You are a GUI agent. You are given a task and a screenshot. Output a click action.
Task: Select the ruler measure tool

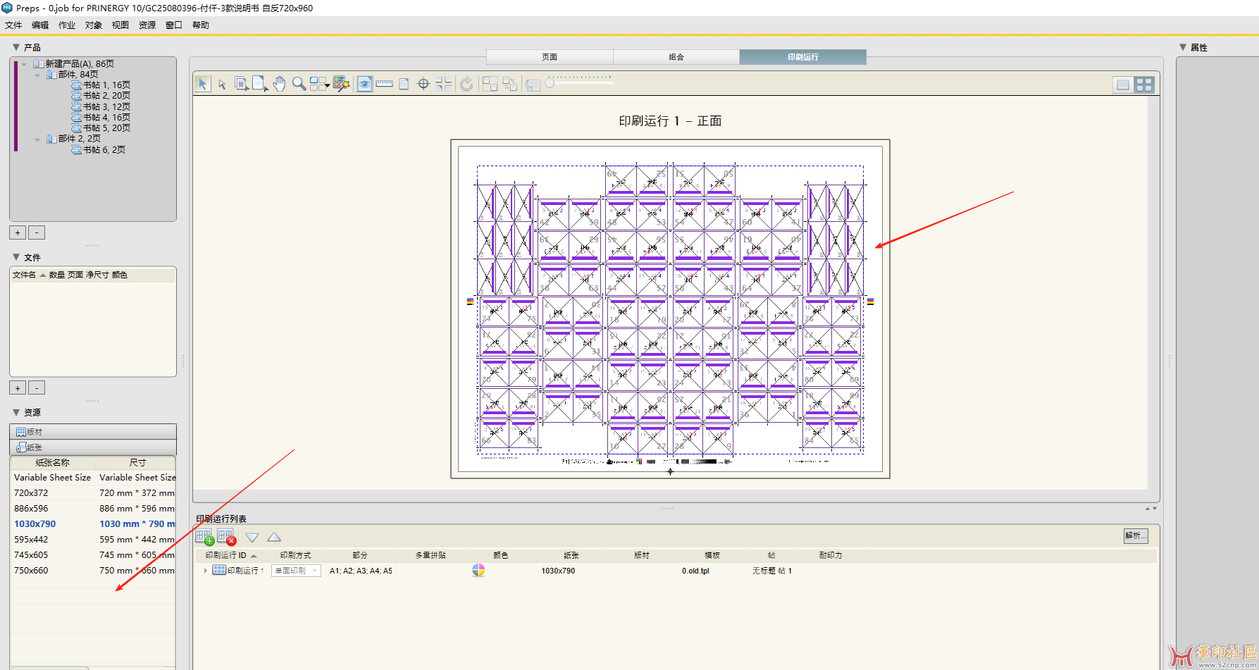click(x=384, y=84)
